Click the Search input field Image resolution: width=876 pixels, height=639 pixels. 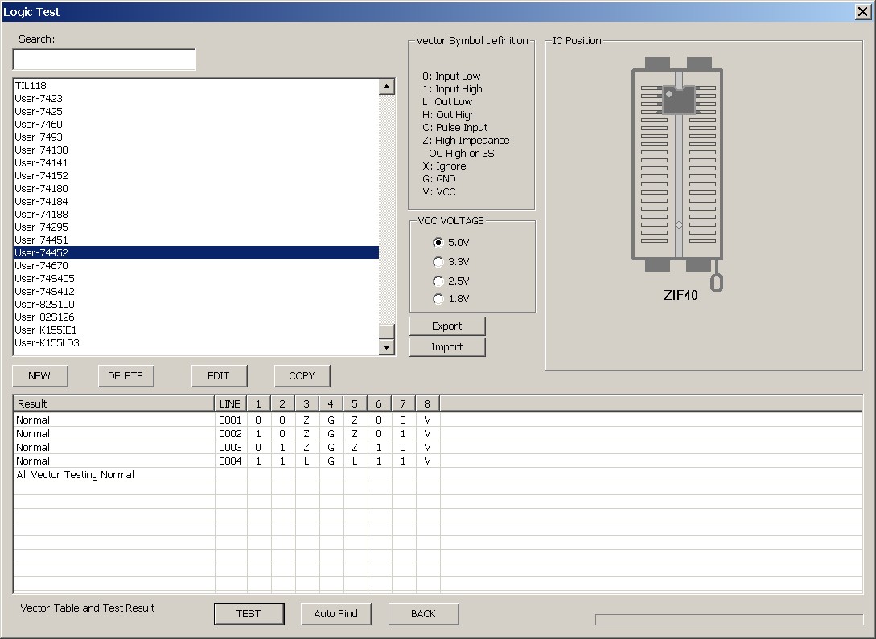(104, 59)
